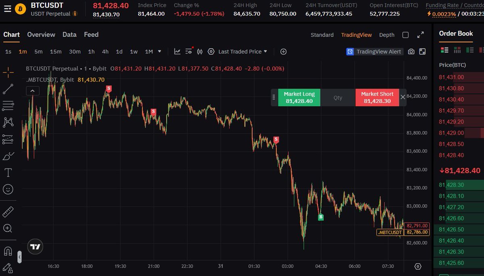Open the Depth view tab
Image resolution: width=484 pixels, height=276 pixels.
point(386,35)
